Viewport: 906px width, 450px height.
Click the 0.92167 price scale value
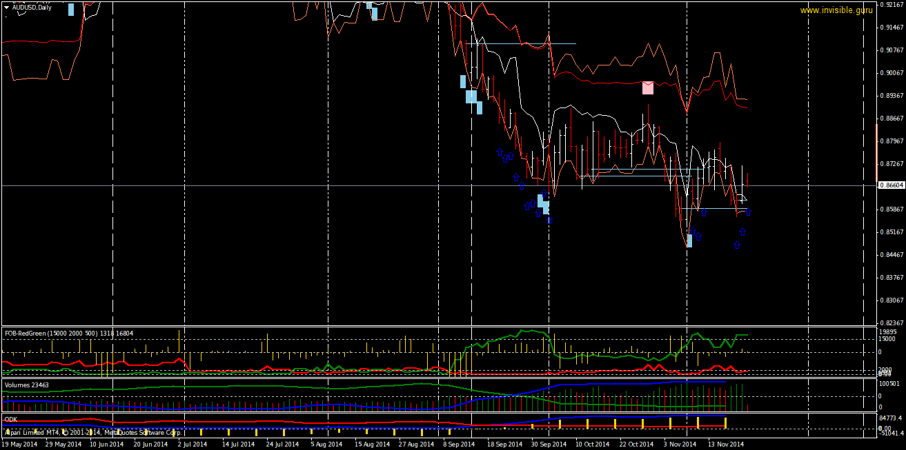pyautogui.click(x=892, y=4)
